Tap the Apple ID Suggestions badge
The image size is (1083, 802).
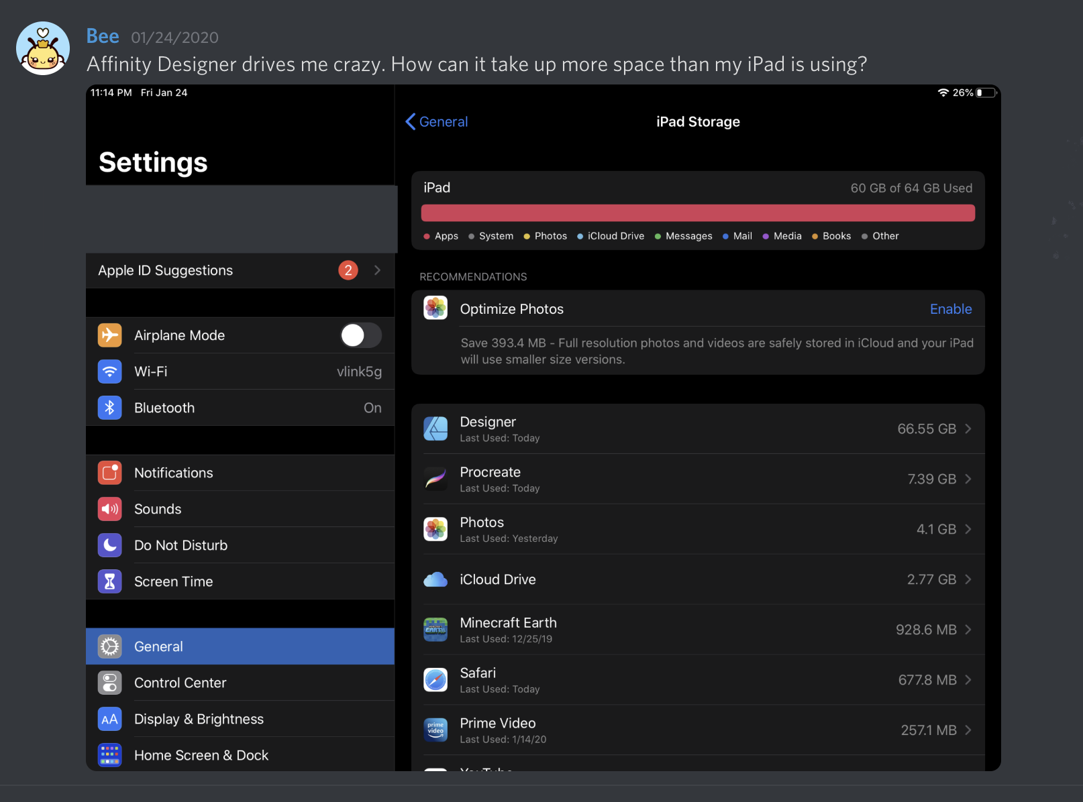click(348, 270)
